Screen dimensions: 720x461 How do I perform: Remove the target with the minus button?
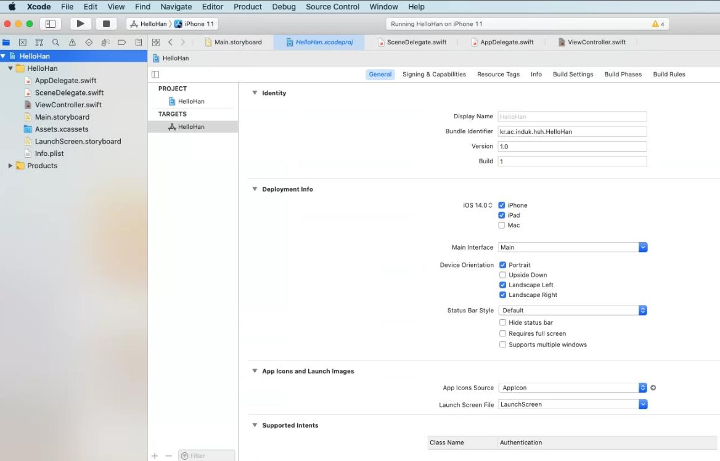(168, 456)
